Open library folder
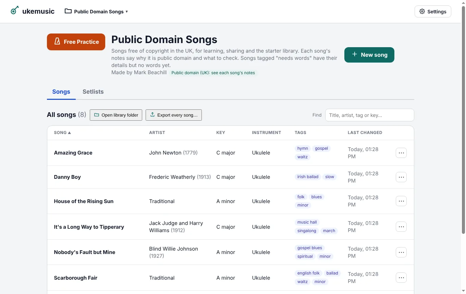466x294 pixels. pyautogui.click(x=116, y=115)
